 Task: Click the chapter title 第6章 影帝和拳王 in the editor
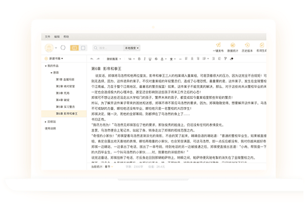click(106, 68)
